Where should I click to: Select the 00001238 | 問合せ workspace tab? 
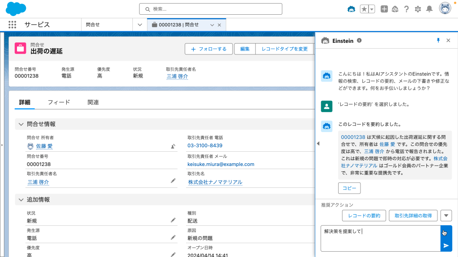tap(179, 25)
